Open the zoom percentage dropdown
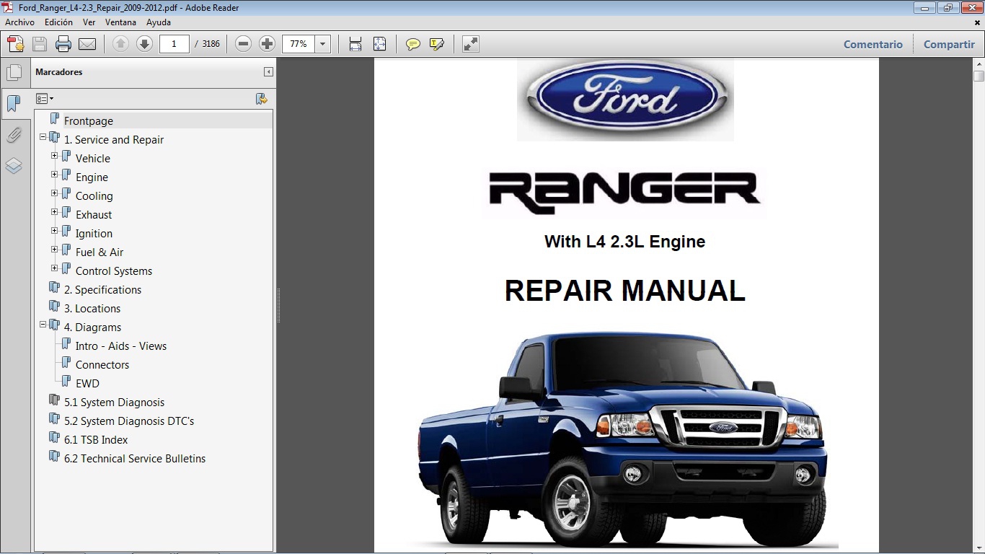Screen dimensions: 985x554 pyautogui.click(x=322, y=44)
